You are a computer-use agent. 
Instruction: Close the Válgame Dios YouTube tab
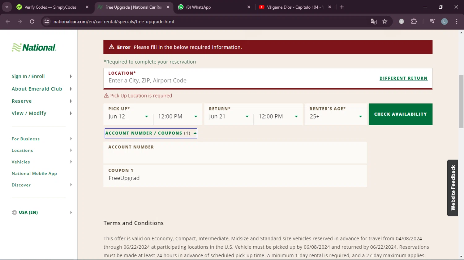click(330, 7)
